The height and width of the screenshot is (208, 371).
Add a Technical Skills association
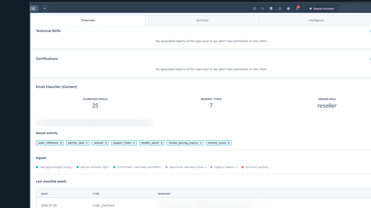(x=370, y=31)
